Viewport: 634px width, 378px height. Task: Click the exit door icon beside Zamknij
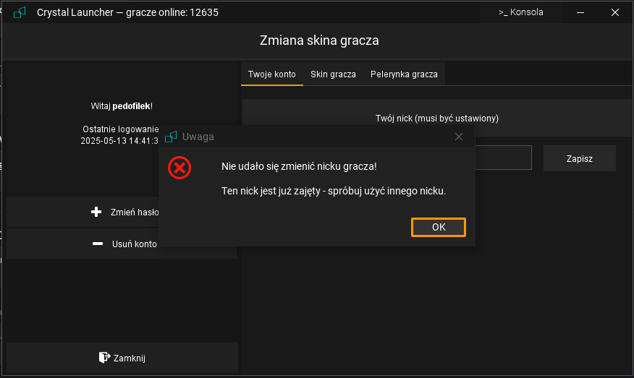click(x=103, y=358)
